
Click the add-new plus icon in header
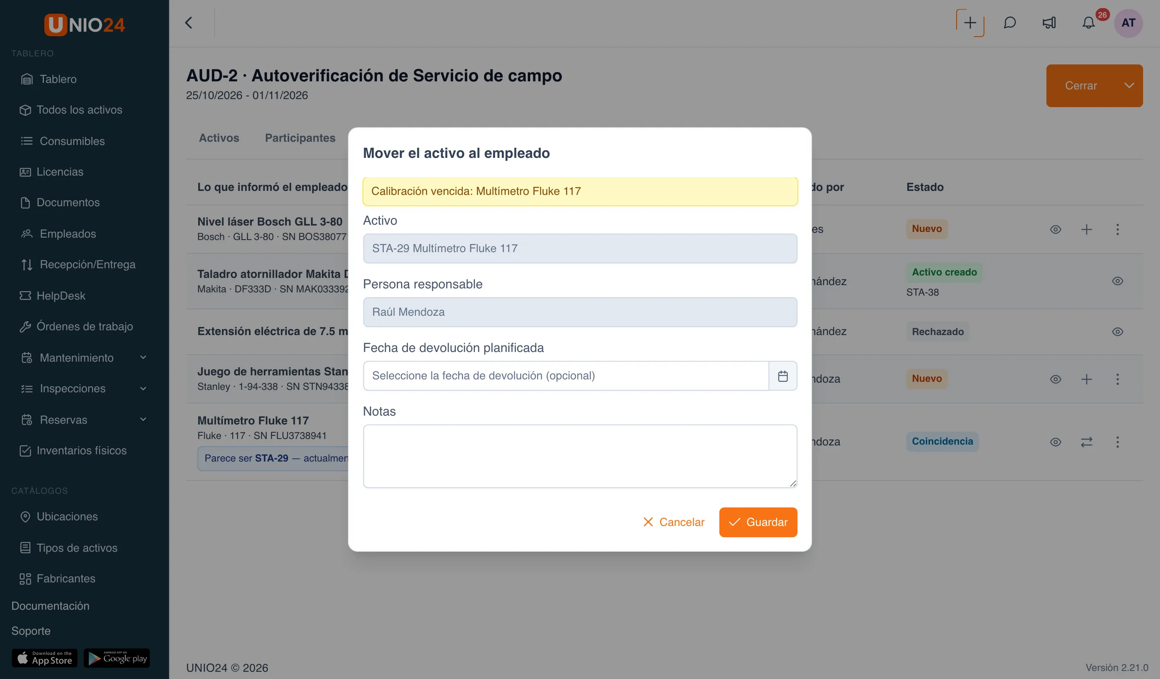point(970,23)
